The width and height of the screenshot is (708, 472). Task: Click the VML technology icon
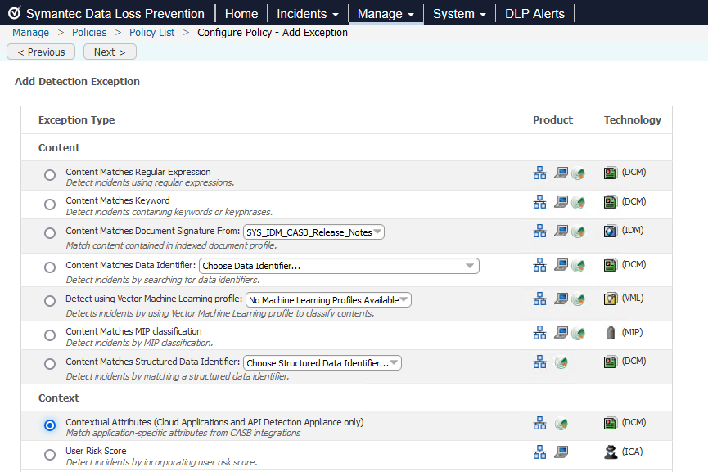(x=610, y=299)
